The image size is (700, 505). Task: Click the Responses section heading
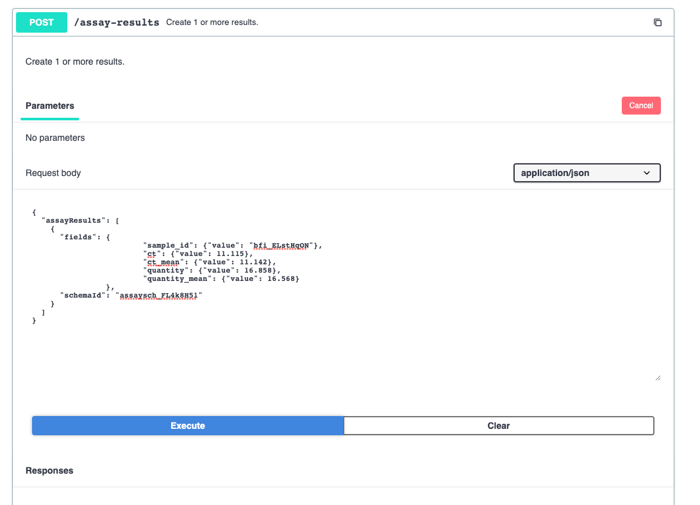pos(49,470)
